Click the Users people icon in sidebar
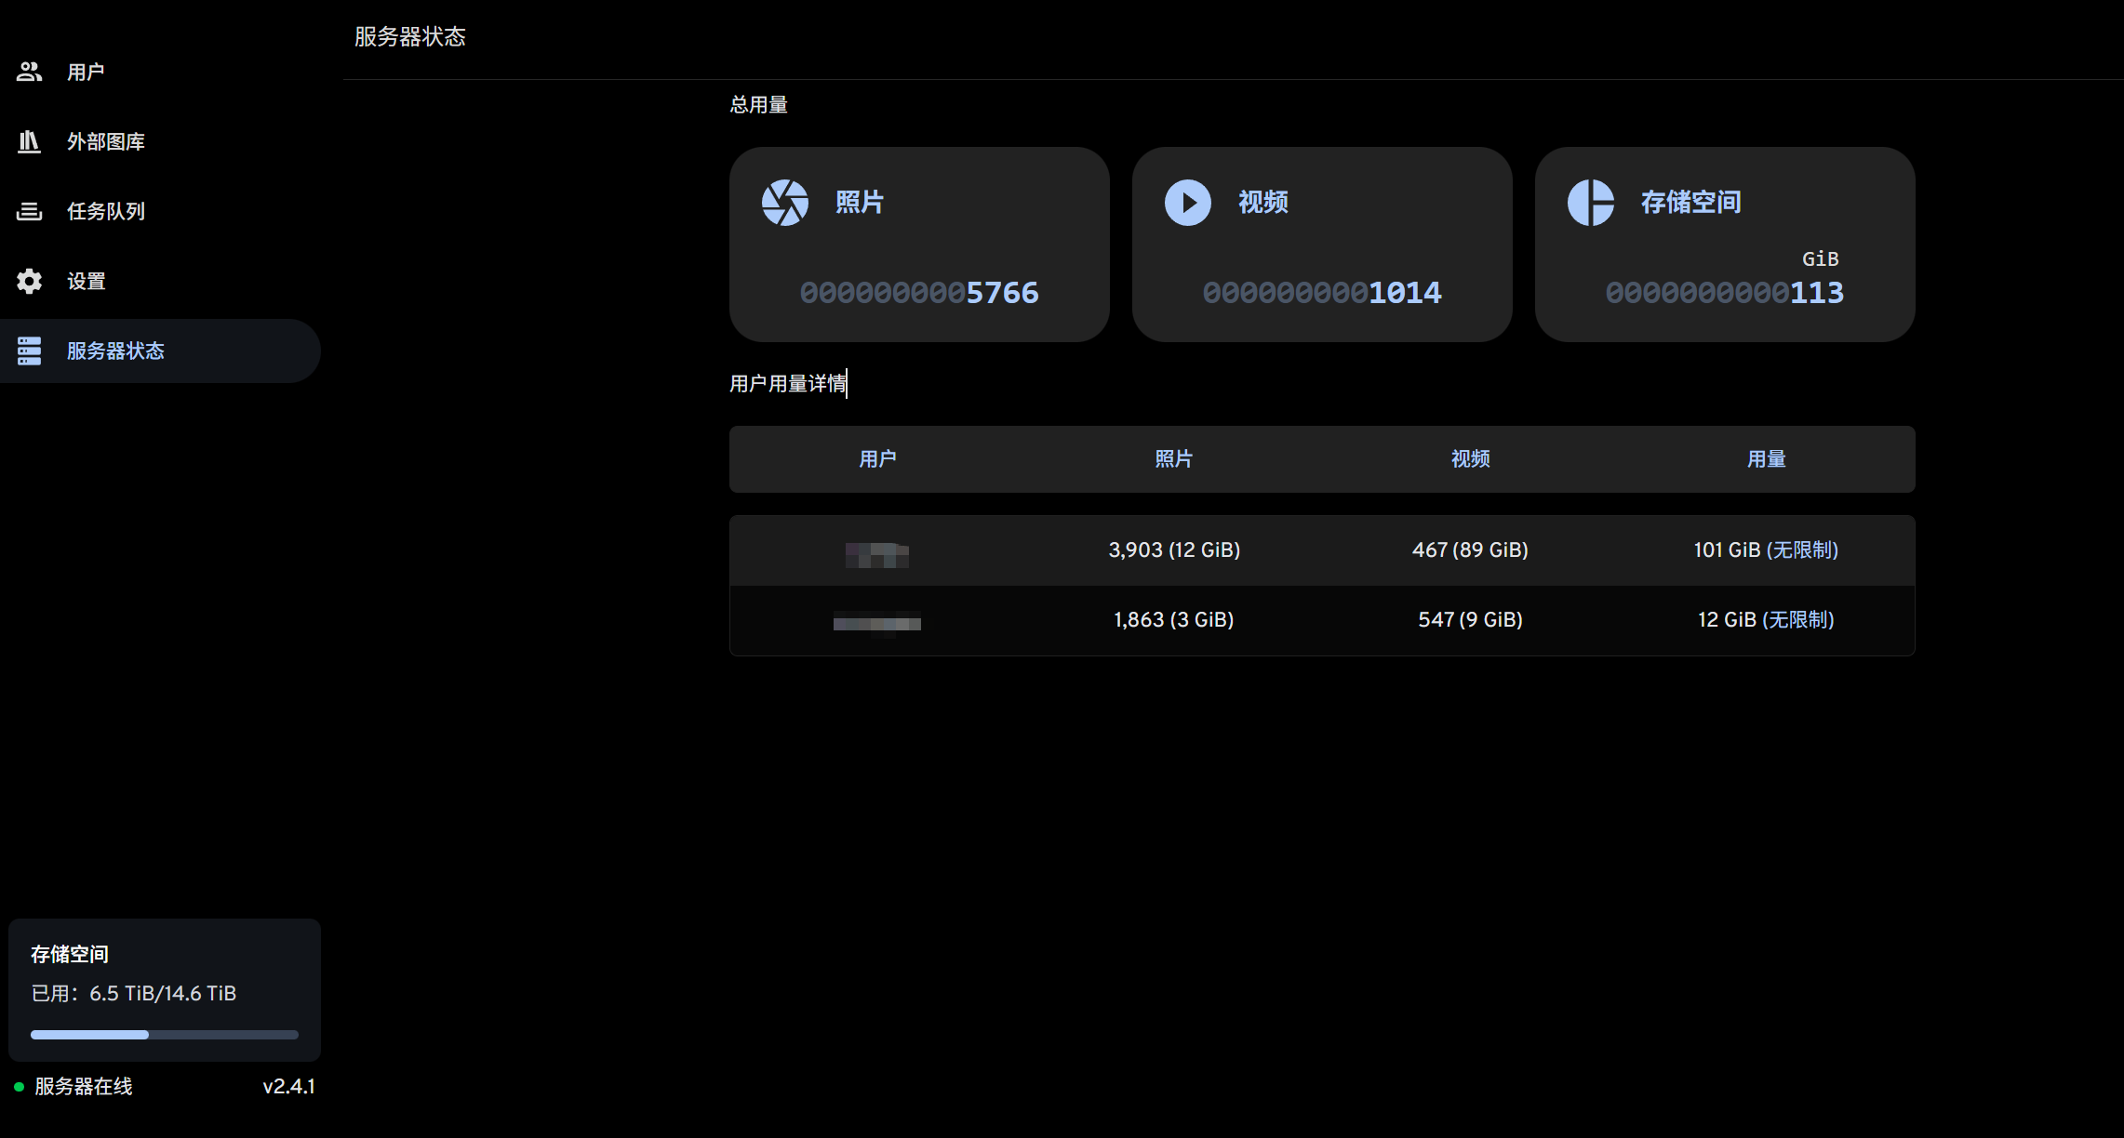The height and width of the screenshot is (1138, 2124). pyautogui.click(x=30, y=72)
